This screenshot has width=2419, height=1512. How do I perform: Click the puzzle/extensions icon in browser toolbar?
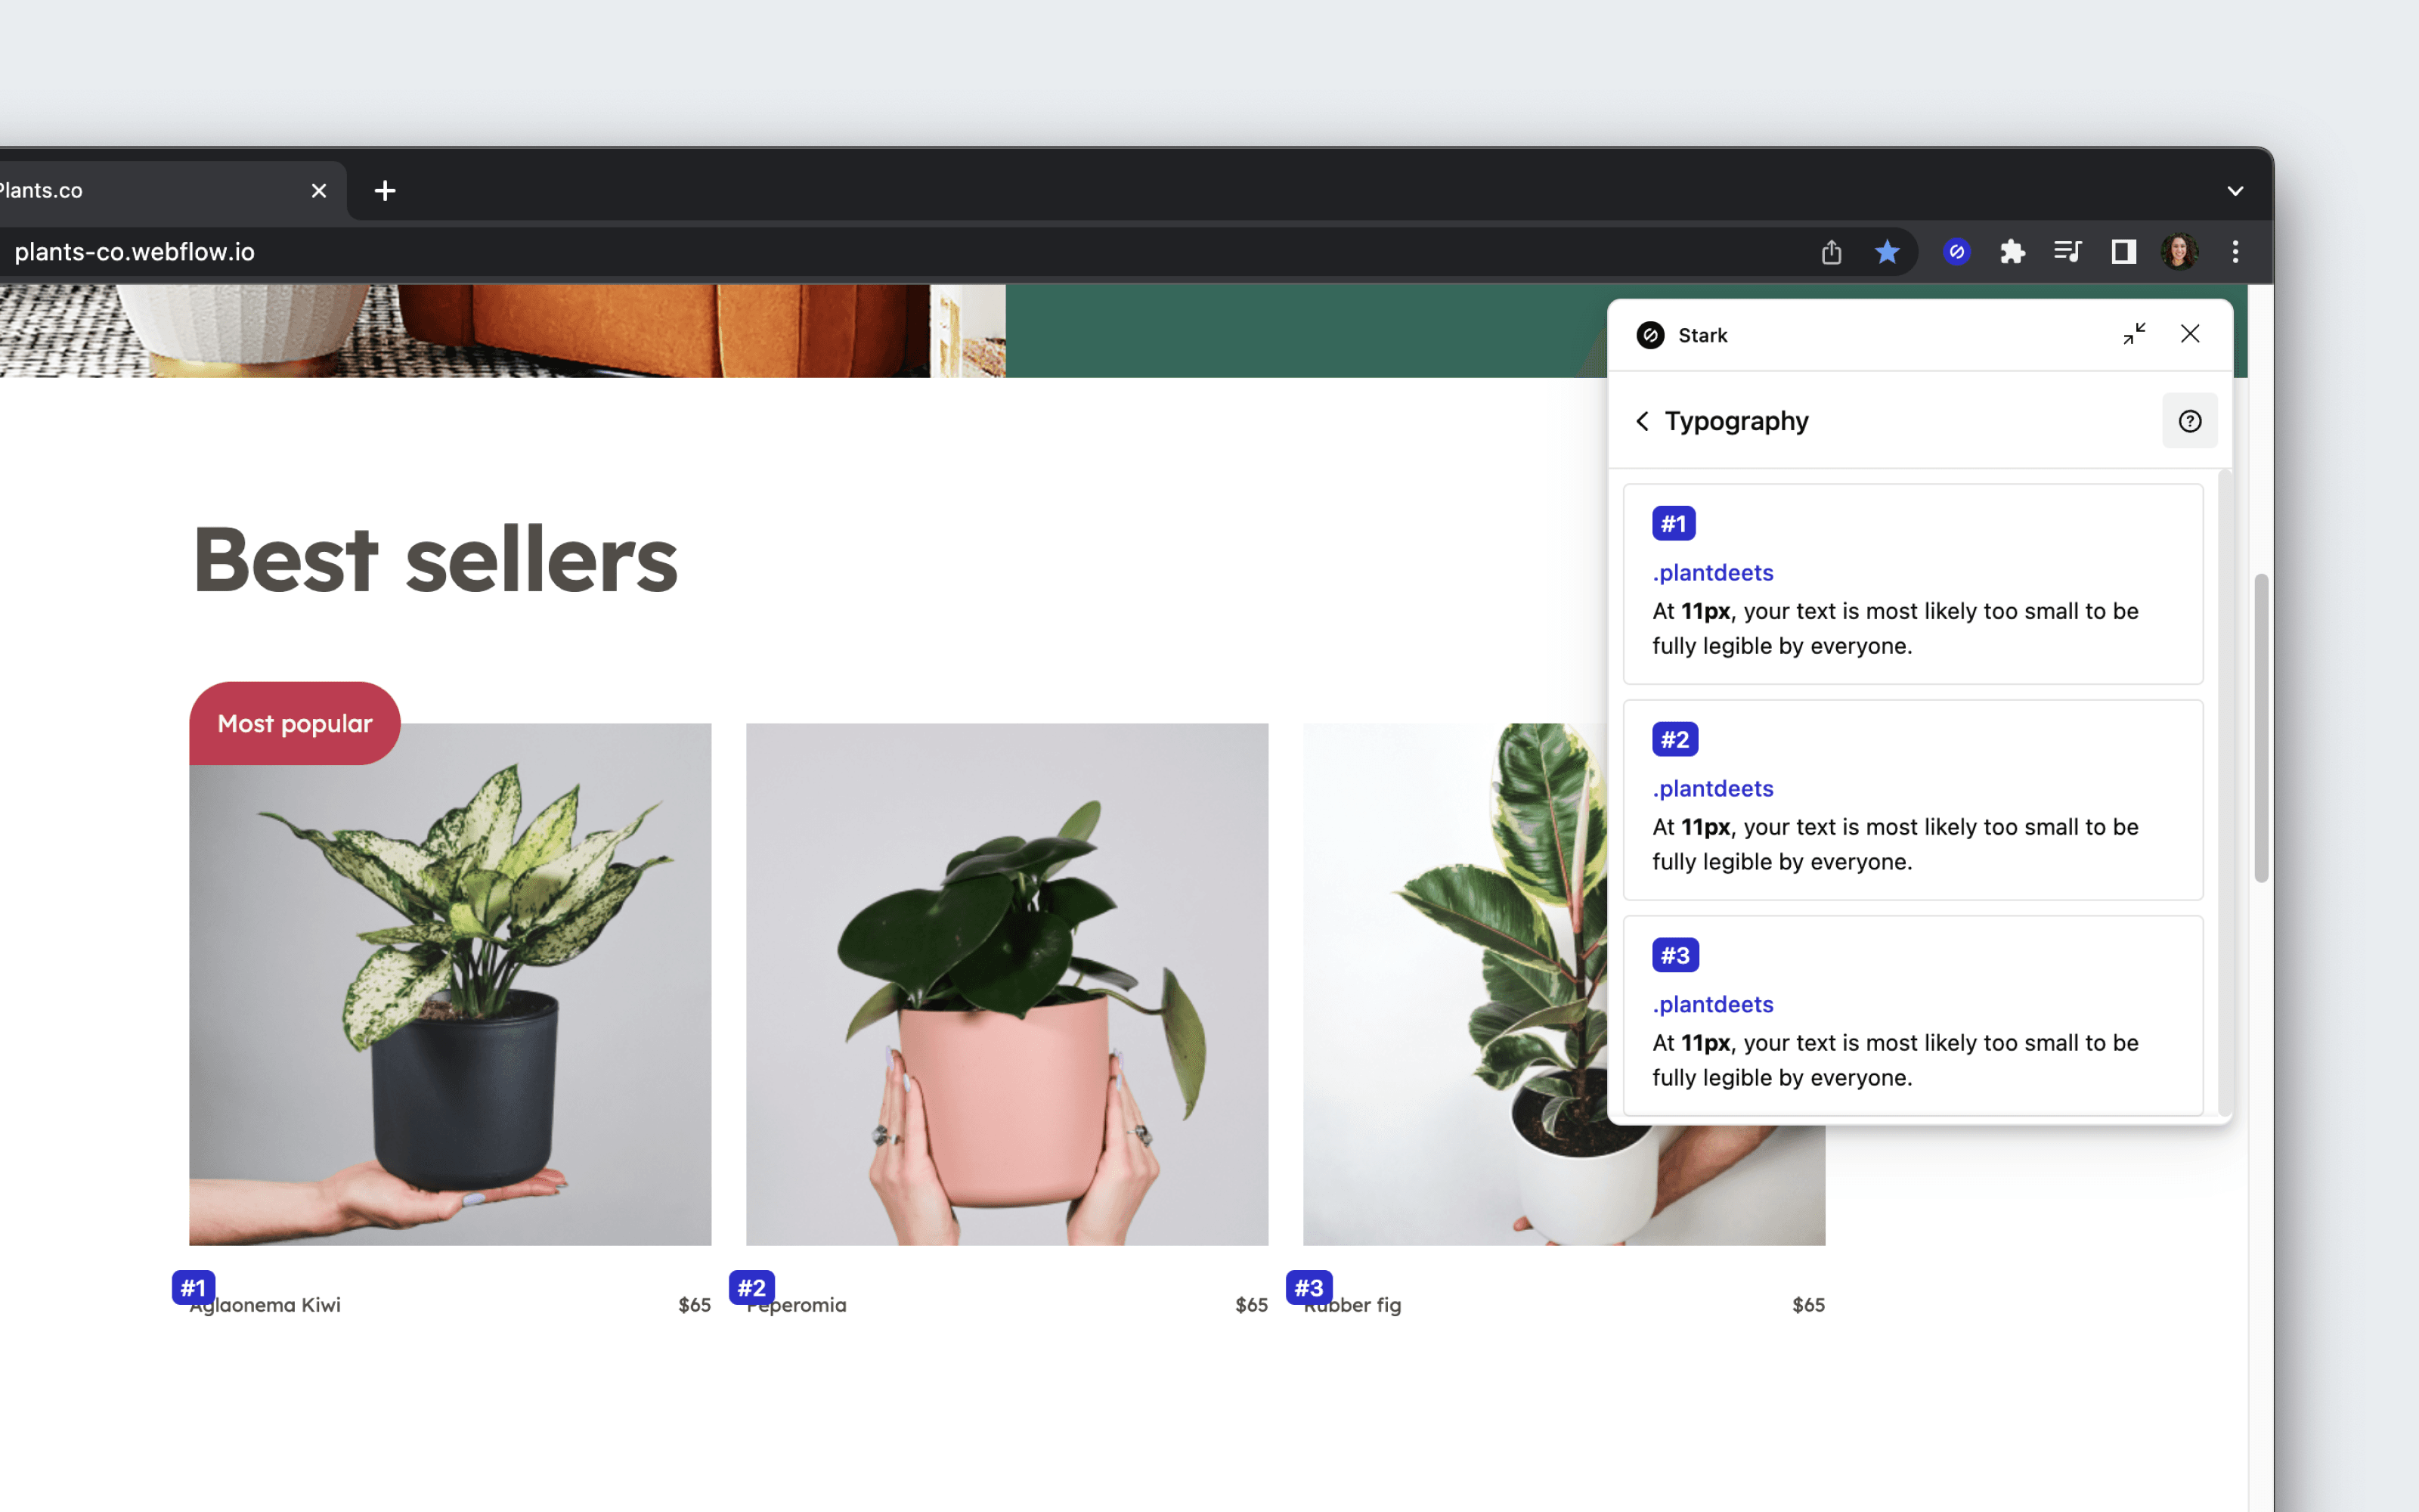[x=2010, y=251]
